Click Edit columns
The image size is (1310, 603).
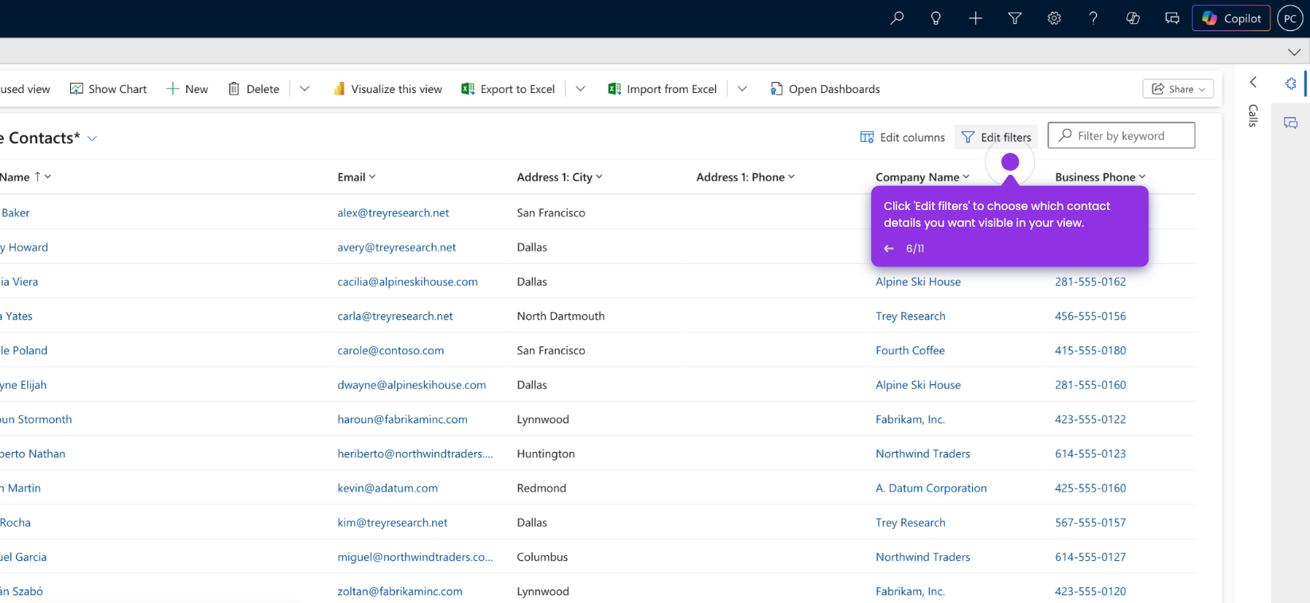tap(903, 137)
